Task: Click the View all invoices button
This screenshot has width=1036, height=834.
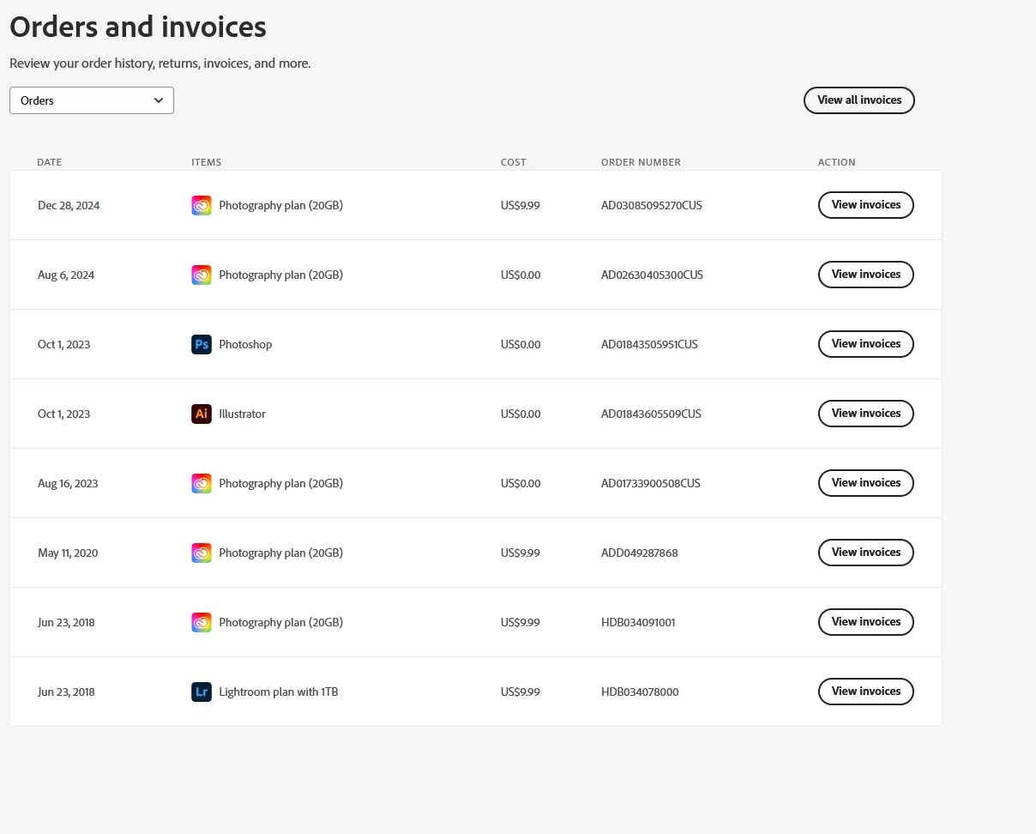Action: click(x=859, y=100)
